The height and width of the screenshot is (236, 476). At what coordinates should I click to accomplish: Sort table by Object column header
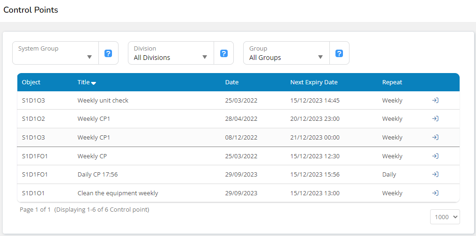click(31, 82)
